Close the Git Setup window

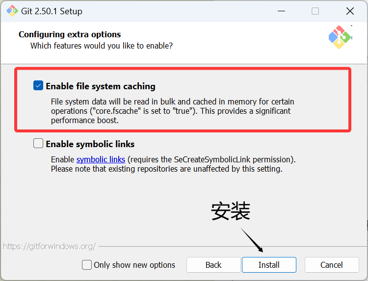(x=350, y=11)
